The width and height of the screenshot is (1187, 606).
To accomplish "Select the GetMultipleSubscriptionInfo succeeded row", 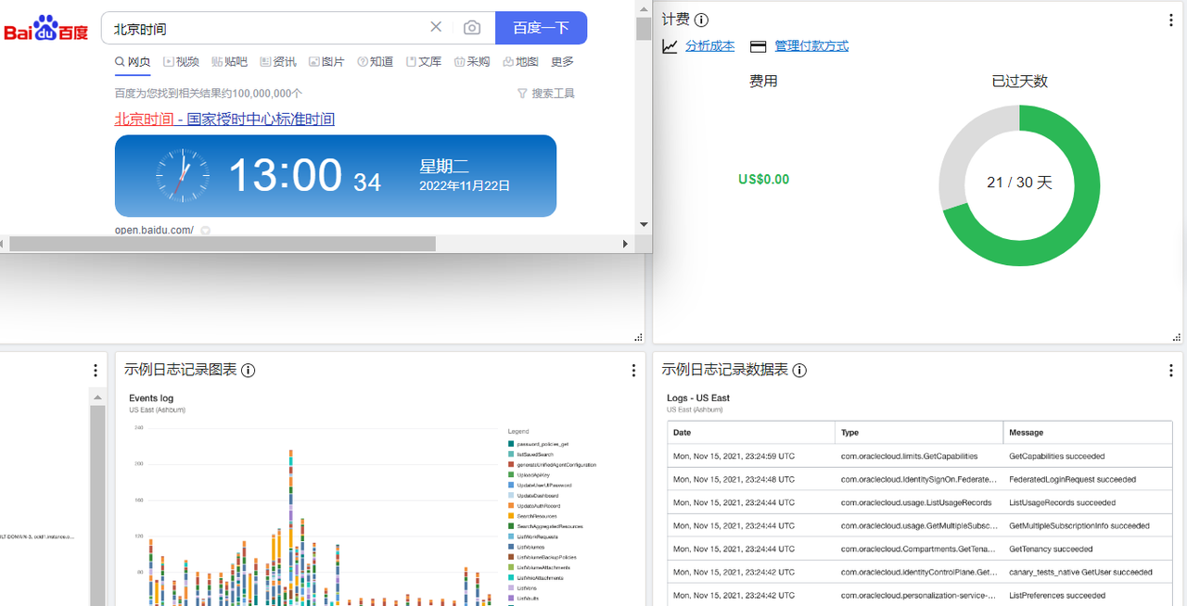I will (919, 525).
